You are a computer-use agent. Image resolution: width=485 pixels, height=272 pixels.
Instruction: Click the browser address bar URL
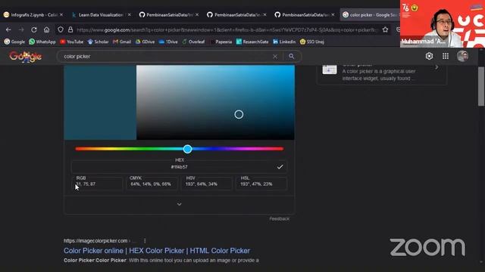227,30
